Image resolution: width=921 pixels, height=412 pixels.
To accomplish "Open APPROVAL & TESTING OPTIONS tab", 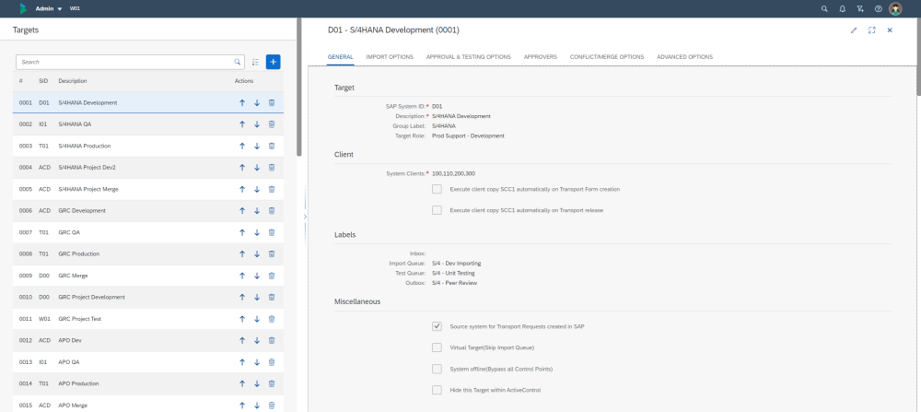I will click(468, 57).
